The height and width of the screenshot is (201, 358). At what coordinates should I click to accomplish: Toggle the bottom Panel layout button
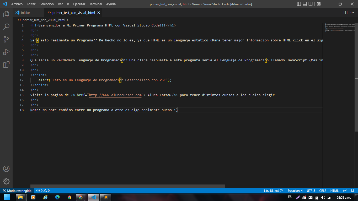pyautogui.click(x=305, y=4)
